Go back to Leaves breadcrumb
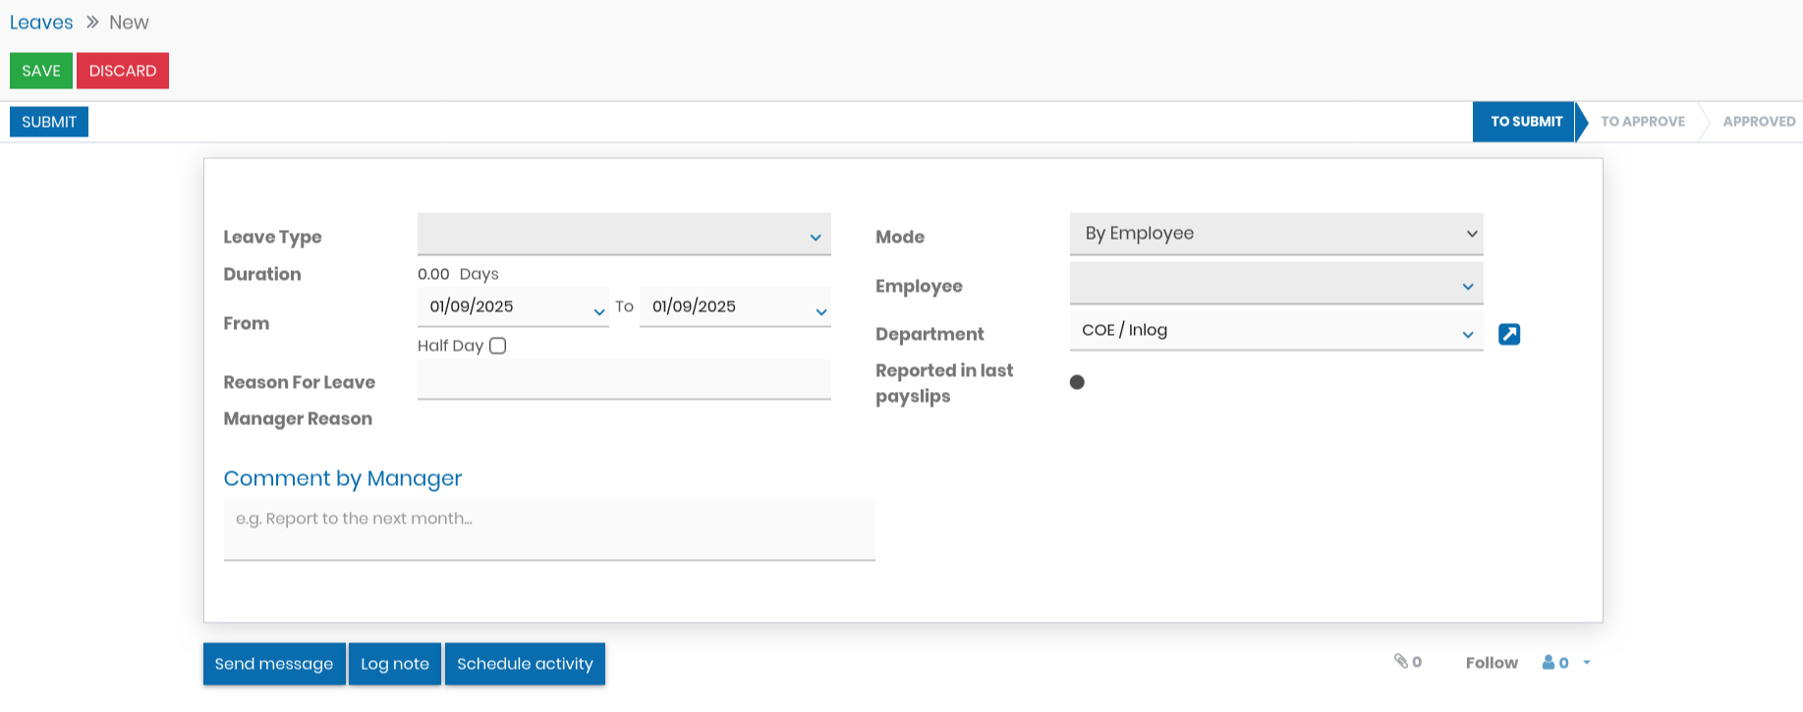Viewport: 1803px width, 712px height. tap(41, 23)
